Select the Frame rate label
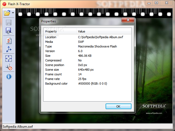175x131 pixels. click(x=52, y=79)
